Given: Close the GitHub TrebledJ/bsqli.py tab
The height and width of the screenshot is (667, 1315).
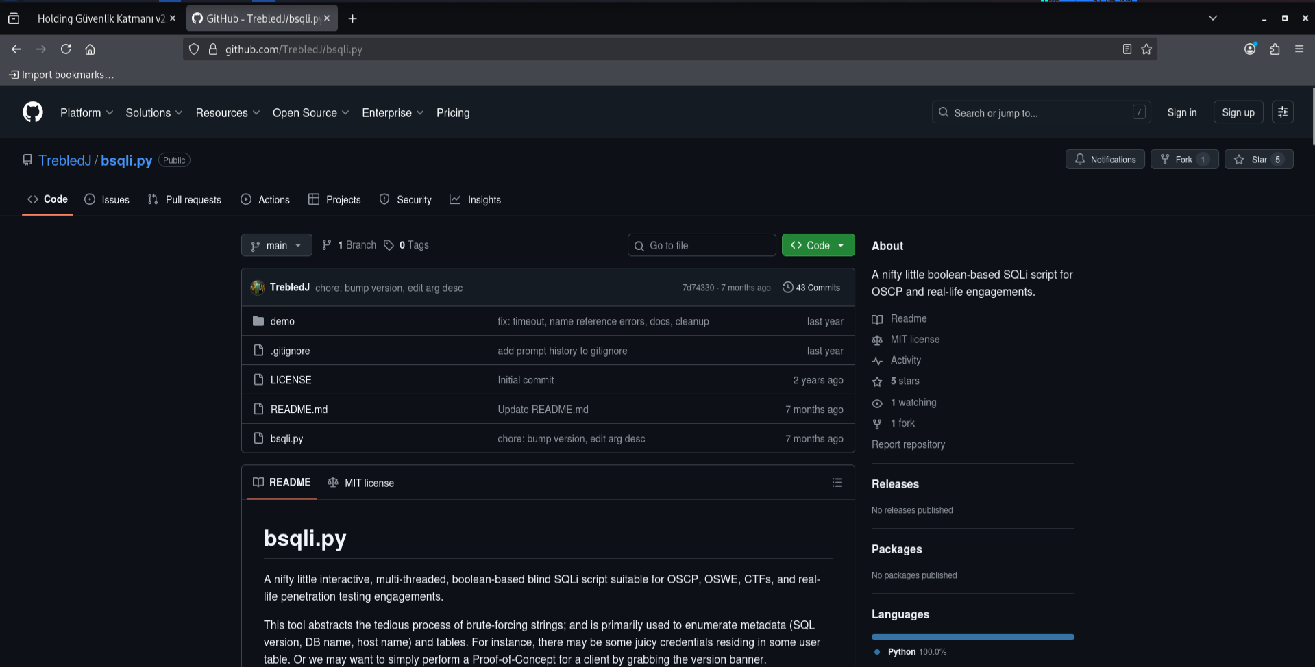Looking at the screenshot, I should click(327, 18).
